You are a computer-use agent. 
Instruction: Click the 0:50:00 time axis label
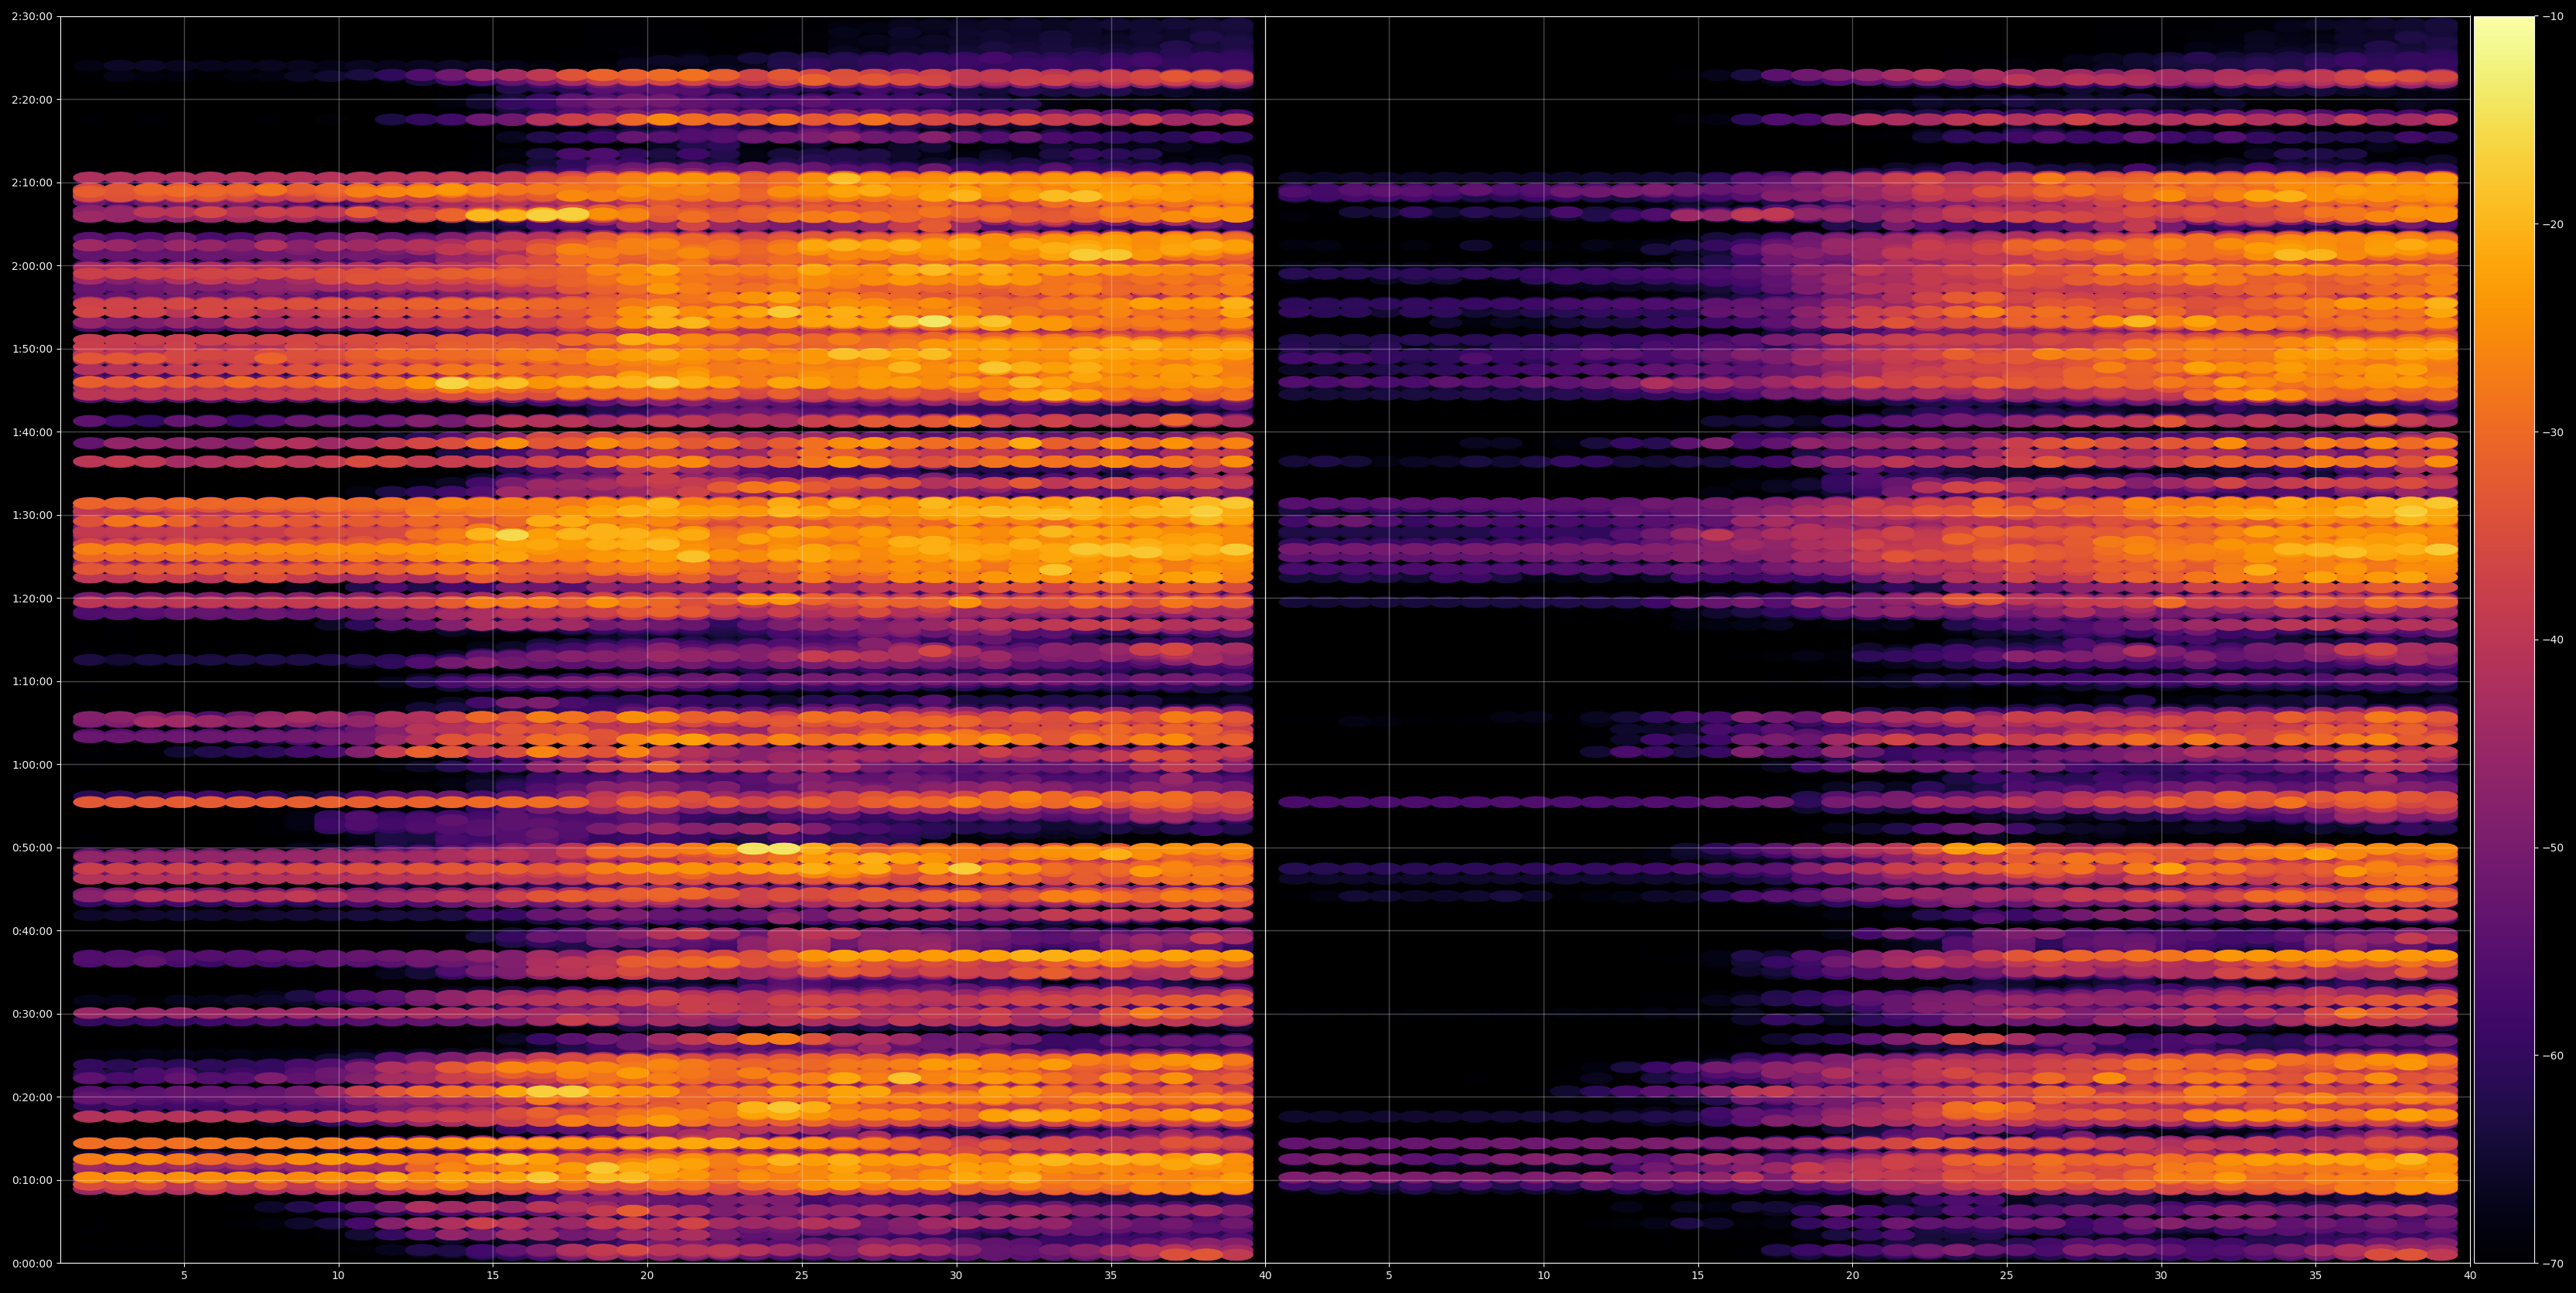click(32, 848)
